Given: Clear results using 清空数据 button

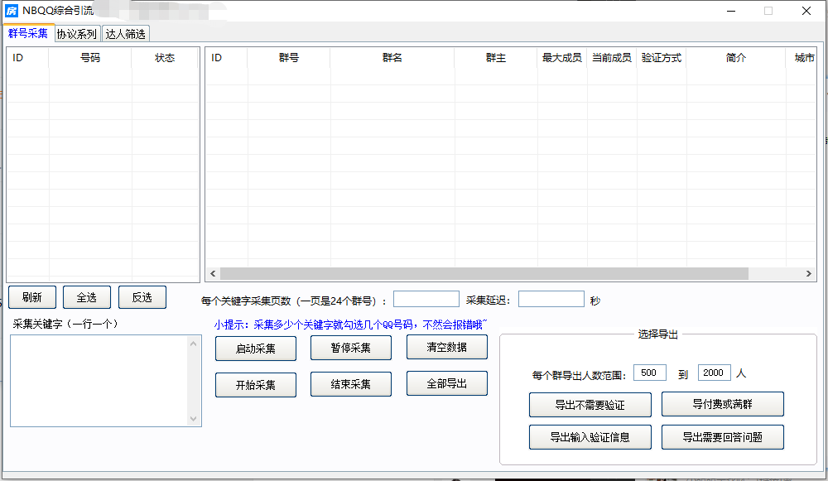Looking at the screenshot, I should [446, 347].
